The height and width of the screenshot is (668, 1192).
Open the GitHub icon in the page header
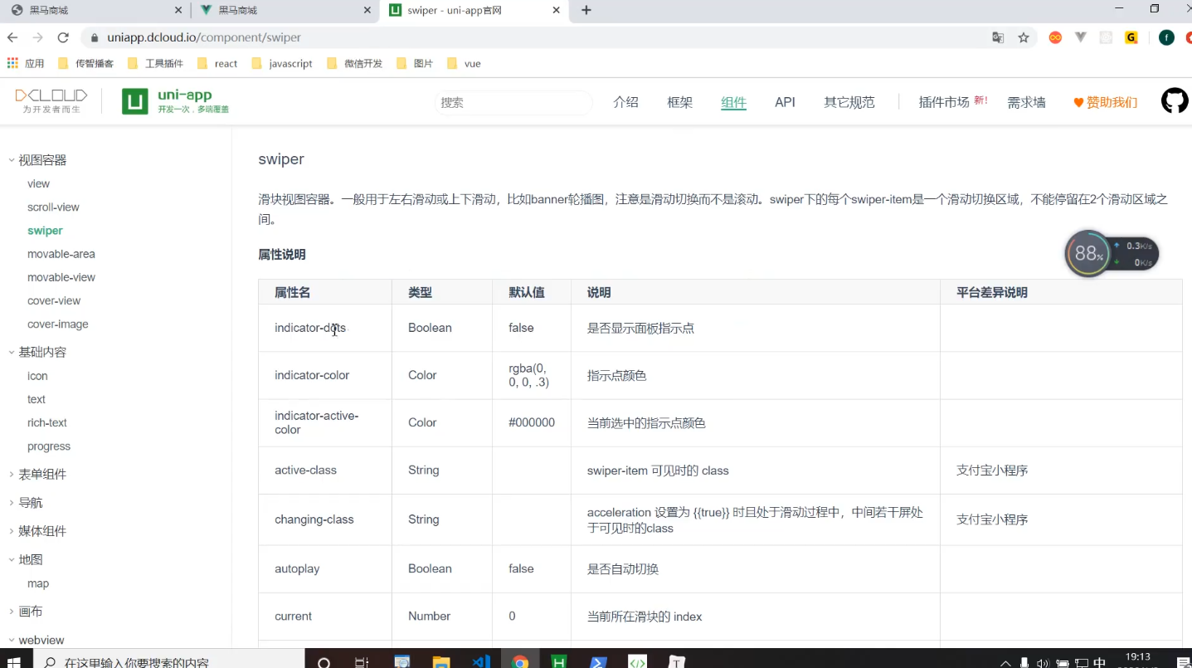(1174, 100)
